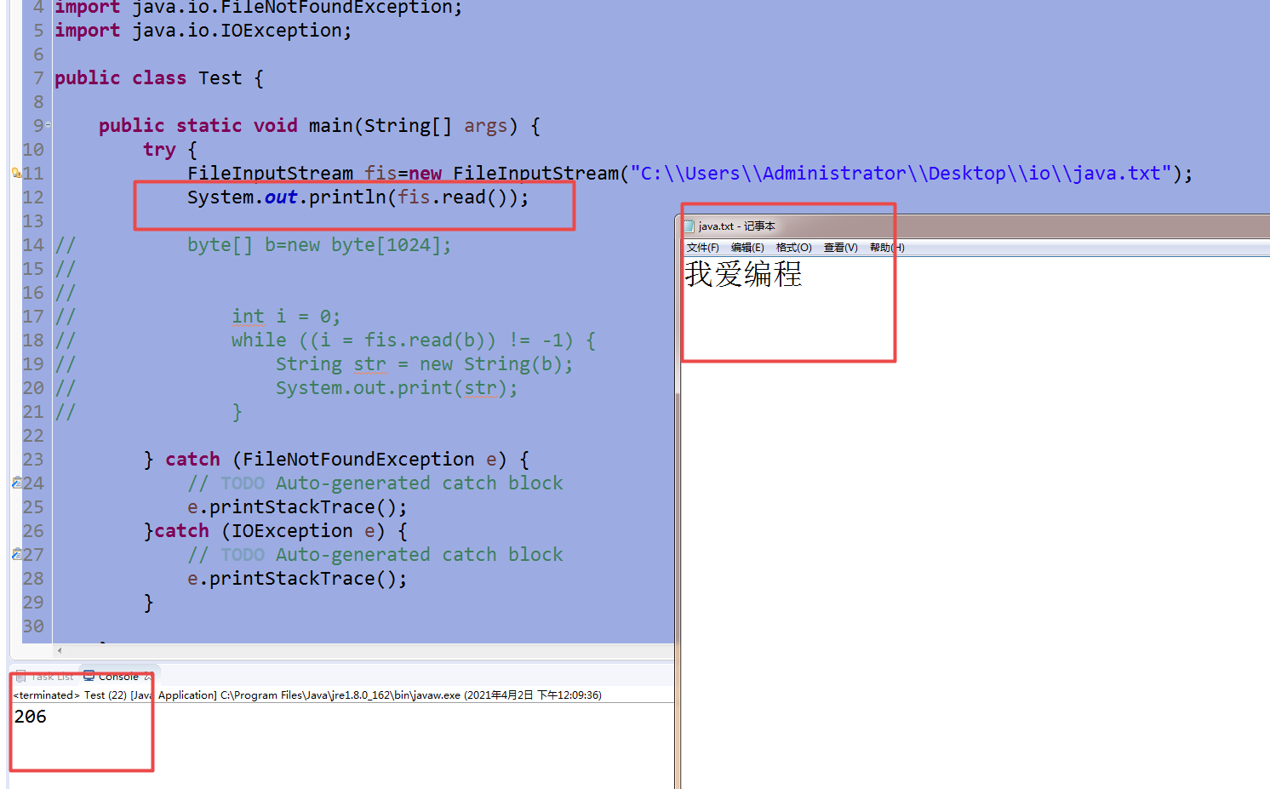Open the 查看(V) menu in Notepad

click(x=840, y=248)
